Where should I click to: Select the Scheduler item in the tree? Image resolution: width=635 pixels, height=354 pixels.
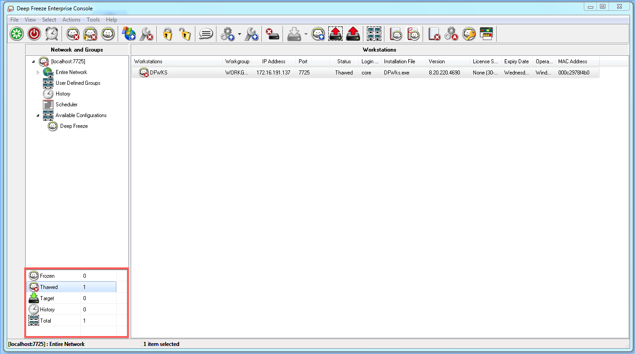click(x=66, y=105)
